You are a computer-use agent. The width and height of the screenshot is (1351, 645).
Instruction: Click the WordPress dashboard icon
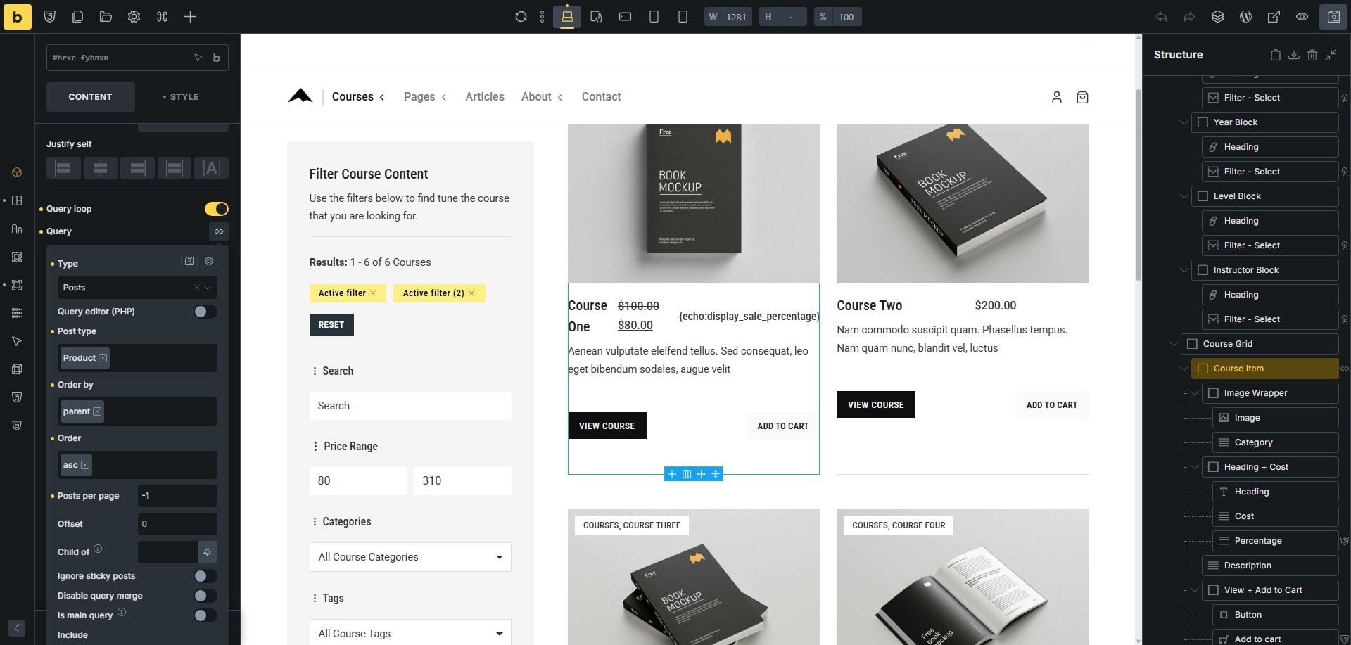coord(1245,17)
